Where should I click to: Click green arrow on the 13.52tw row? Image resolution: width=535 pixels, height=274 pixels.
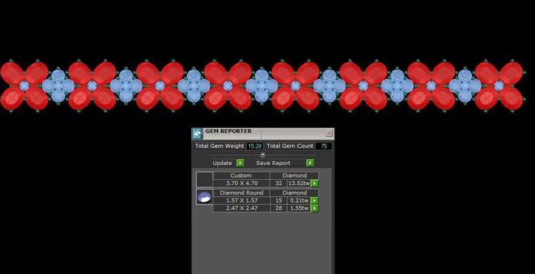[314, 183]
